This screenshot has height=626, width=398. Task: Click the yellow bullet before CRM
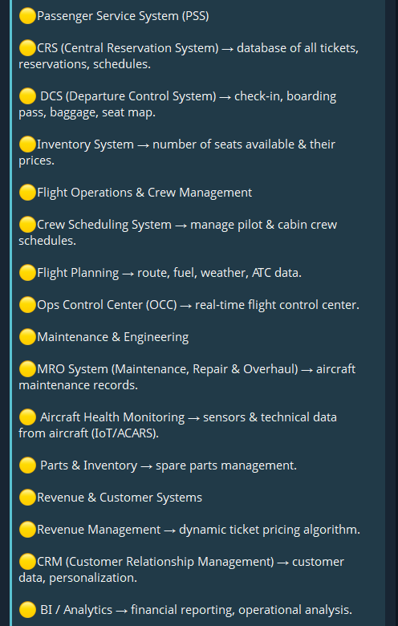(27, 562)
